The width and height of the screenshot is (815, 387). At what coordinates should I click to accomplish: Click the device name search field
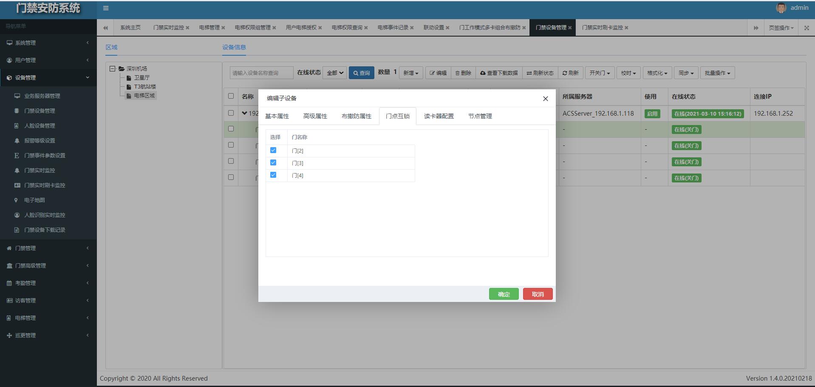coord(261,73)
